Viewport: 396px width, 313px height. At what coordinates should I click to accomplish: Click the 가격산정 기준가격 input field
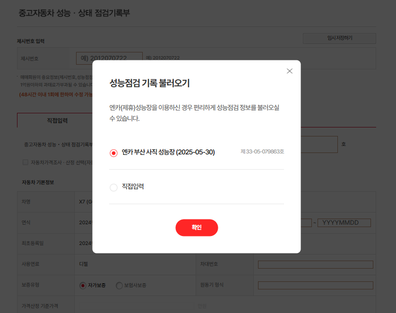click(x=137, y=306)
